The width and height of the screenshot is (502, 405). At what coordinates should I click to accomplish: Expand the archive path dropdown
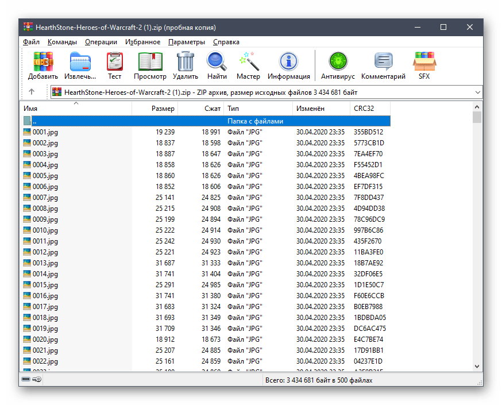click(x=478, y=92)
